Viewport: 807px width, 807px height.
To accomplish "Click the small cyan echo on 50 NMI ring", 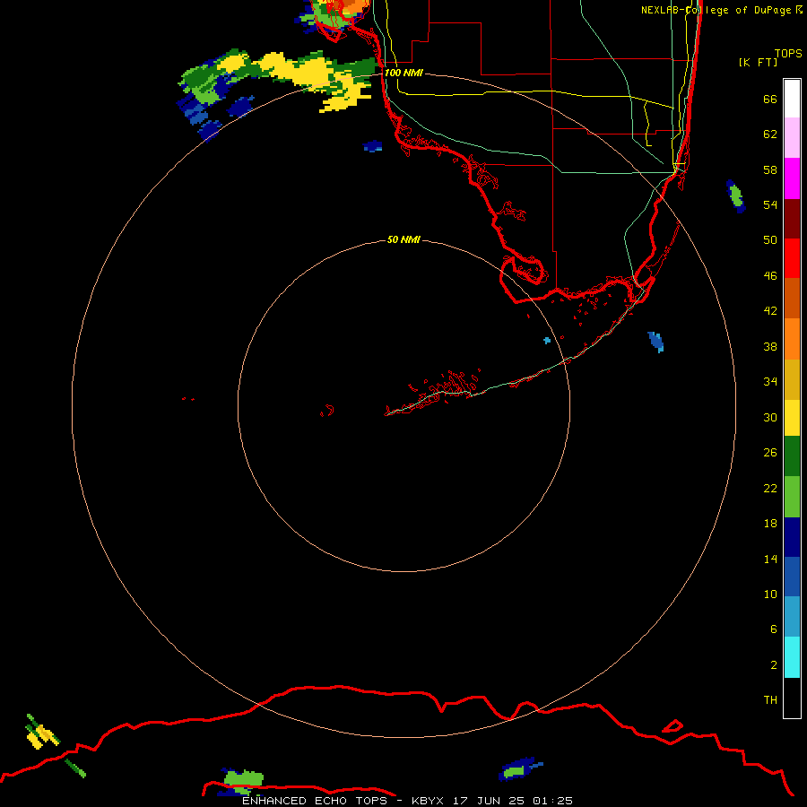I will point(547,340).
